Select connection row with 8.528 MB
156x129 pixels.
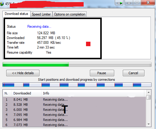tap(74, 105)
